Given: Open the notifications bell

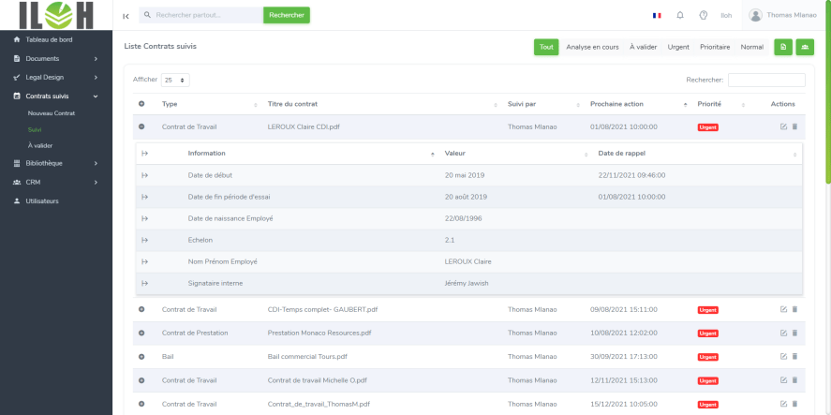Looking at the screenshot, I should pyautogui.click(x=679, y=15).
